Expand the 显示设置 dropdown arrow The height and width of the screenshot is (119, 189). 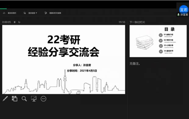(36, 13)
